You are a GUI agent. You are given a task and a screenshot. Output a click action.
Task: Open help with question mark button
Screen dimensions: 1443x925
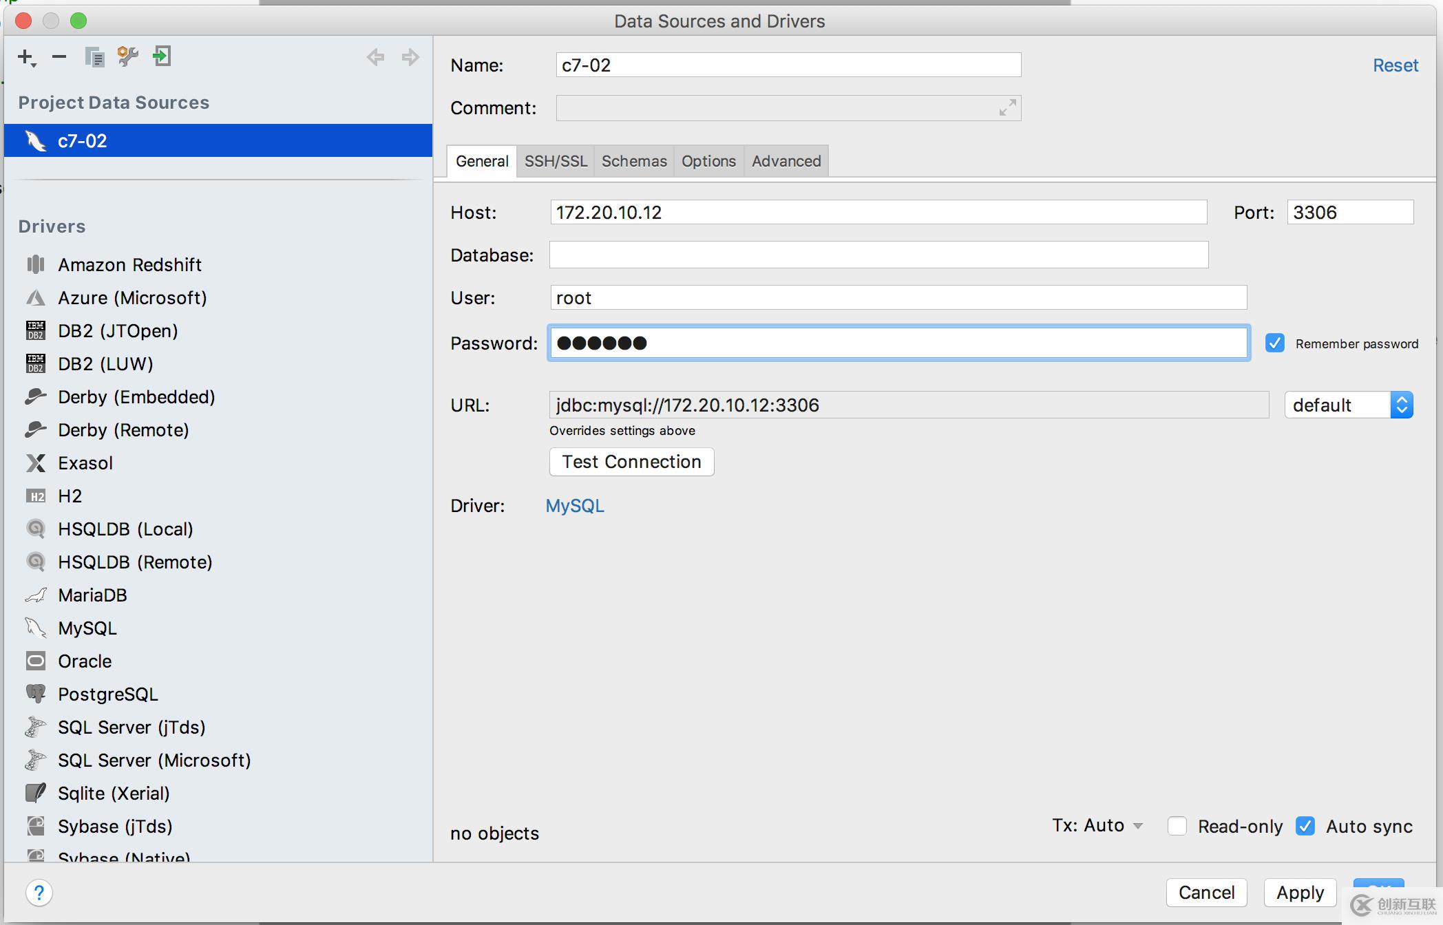click(39, 893)
